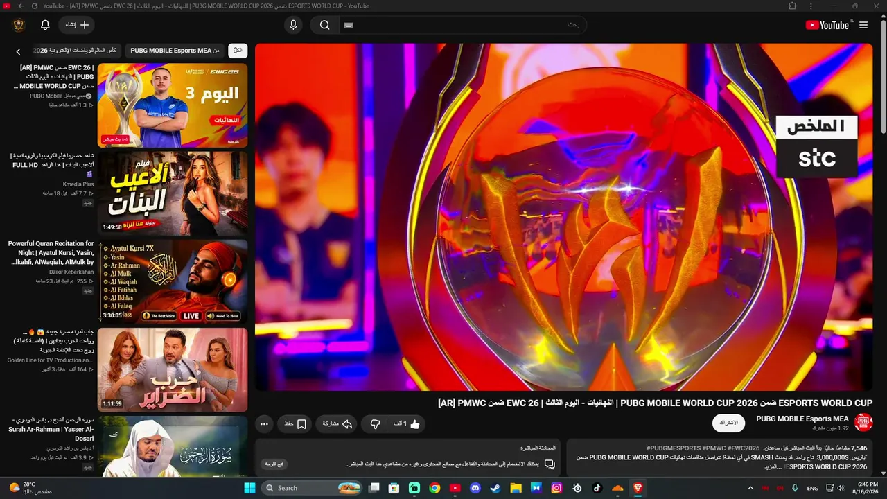Open the YouTube home logo
The height and width of the screenshot is (499, 887).
tap(827, 25)
